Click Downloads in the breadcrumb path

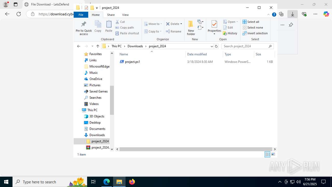(x=135, y=46)
